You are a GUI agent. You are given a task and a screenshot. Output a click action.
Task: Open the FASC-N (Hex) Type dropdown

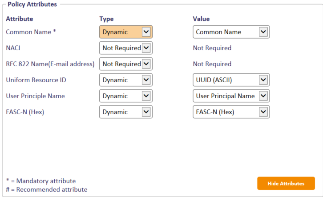(125, 112)
